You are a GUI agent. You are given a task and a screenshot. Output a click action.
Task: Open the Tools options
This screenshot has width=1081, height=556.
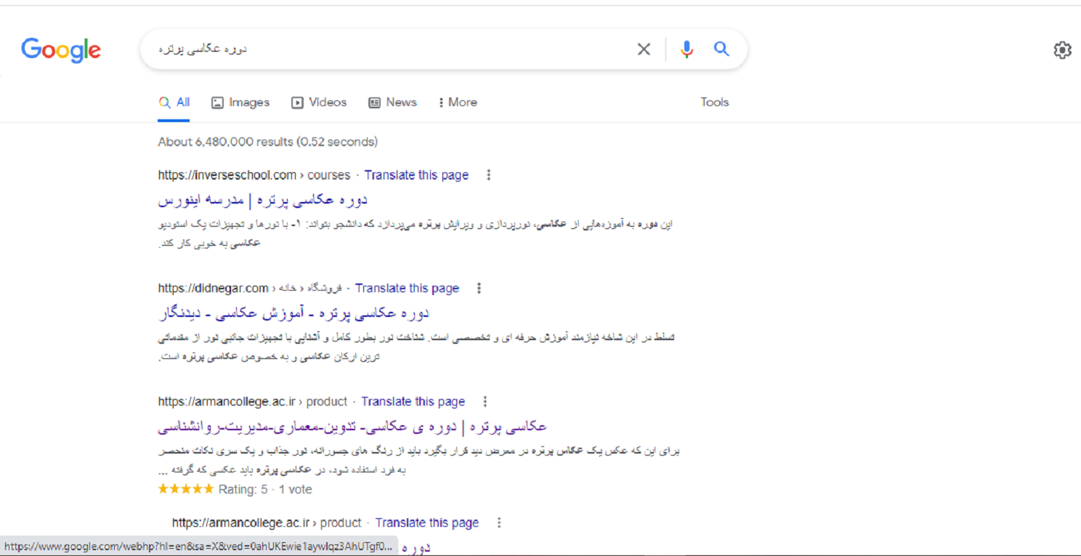pyautogui.click(x=714, y=102)
